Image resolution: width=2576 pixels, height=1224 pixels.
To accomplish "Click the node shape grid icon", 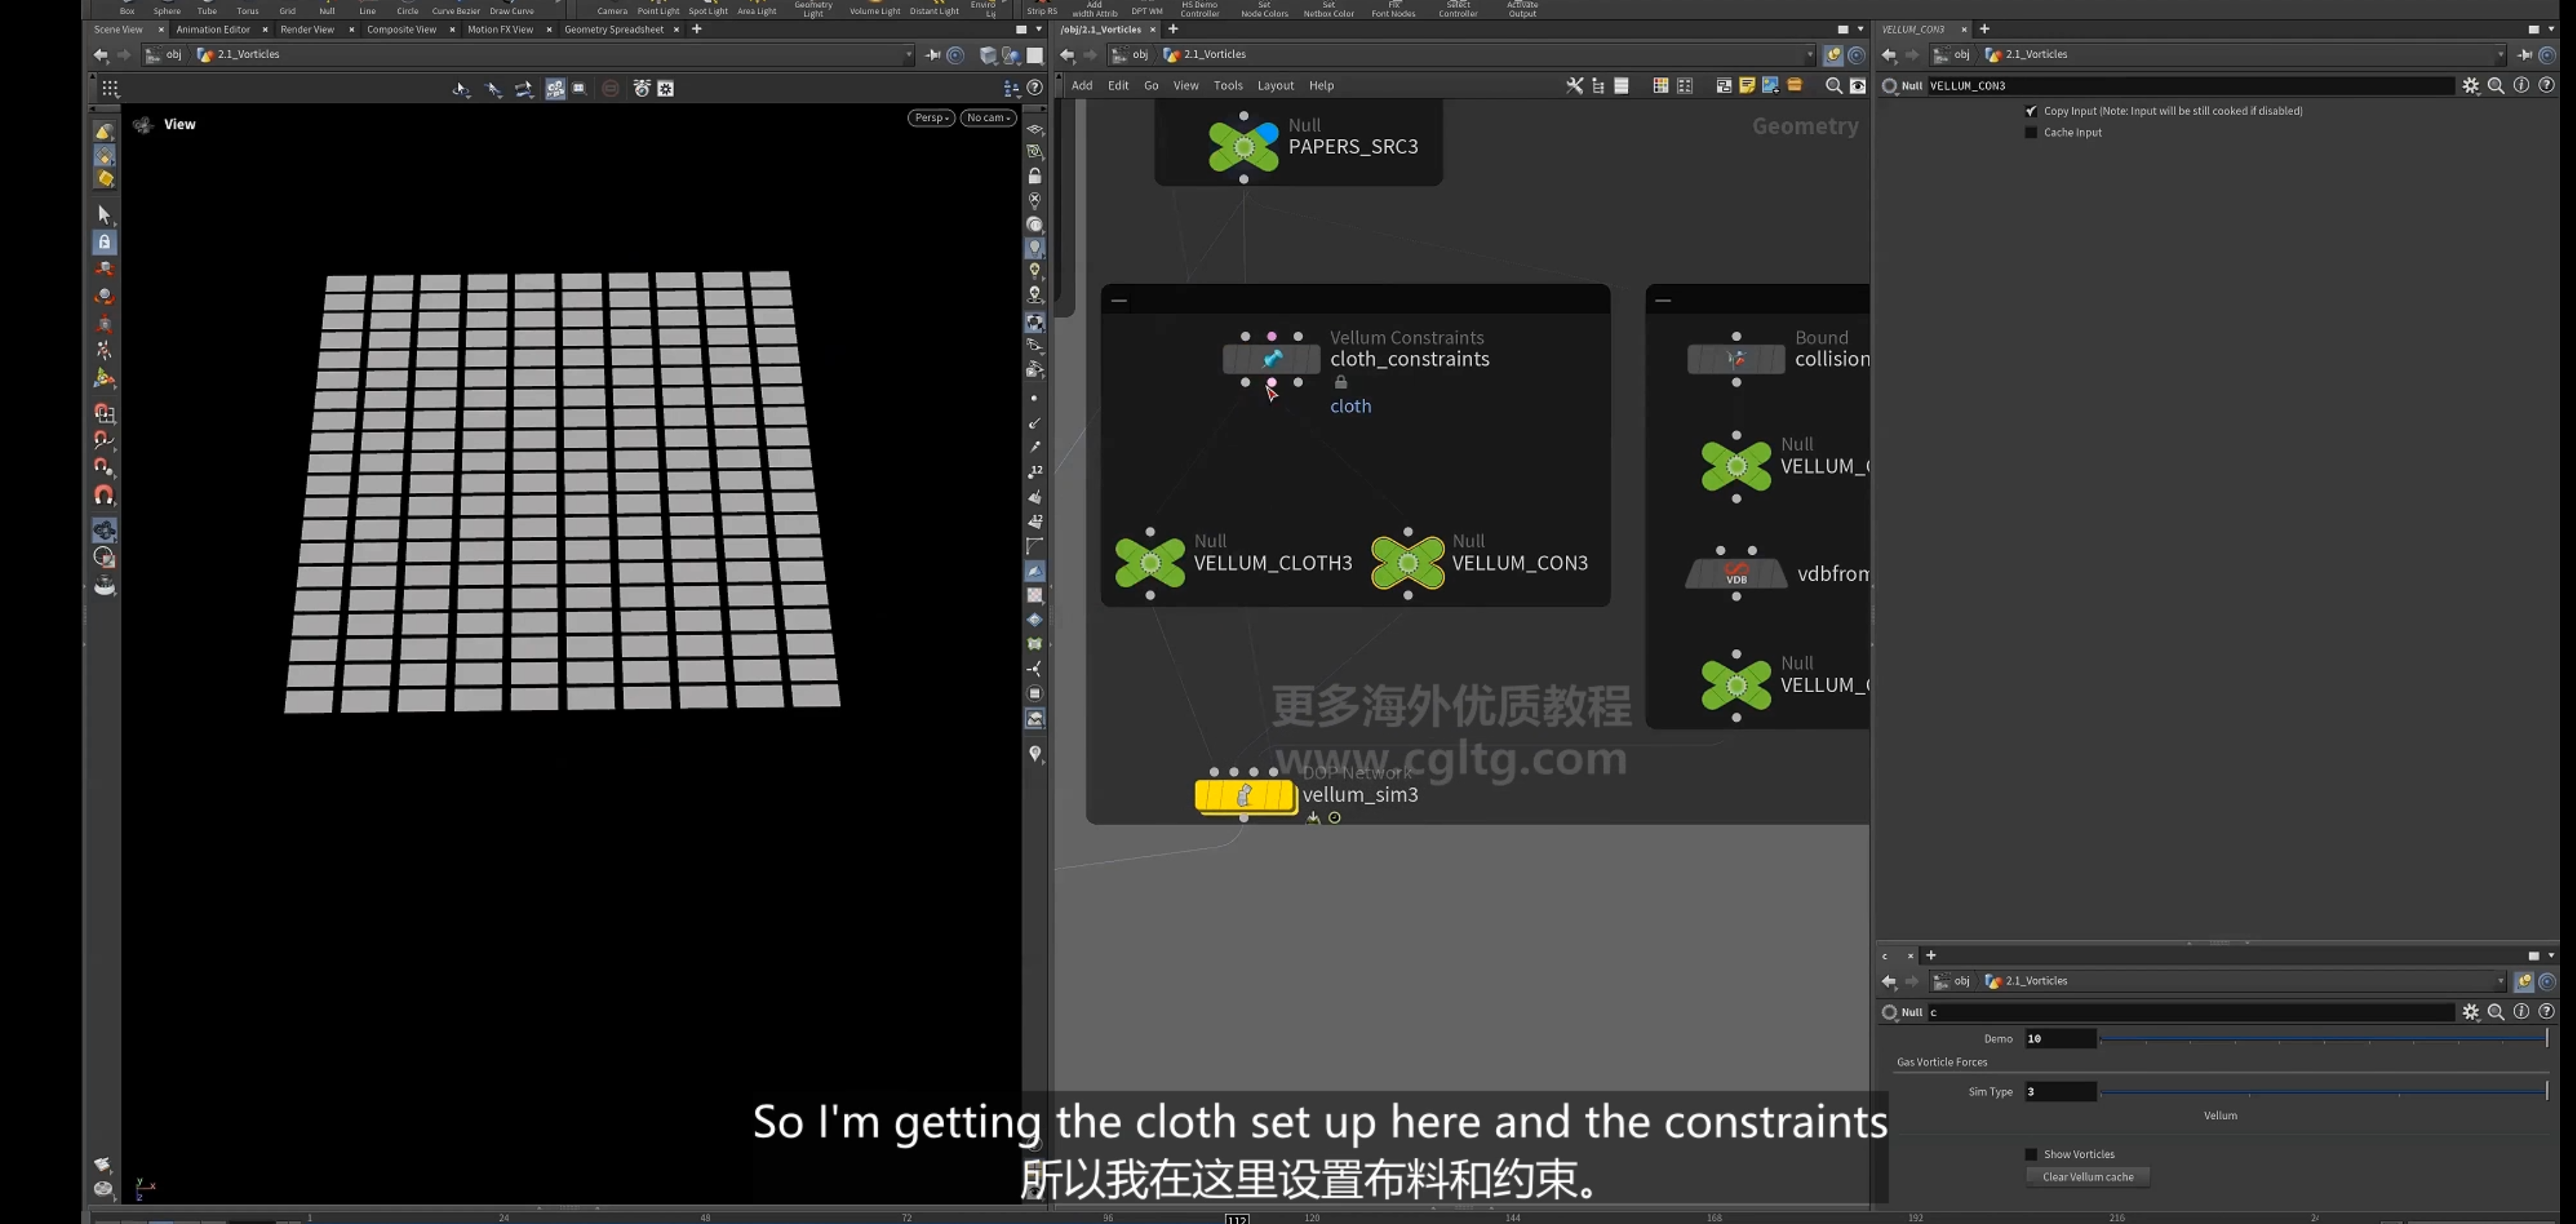I will click(1685, 86).
